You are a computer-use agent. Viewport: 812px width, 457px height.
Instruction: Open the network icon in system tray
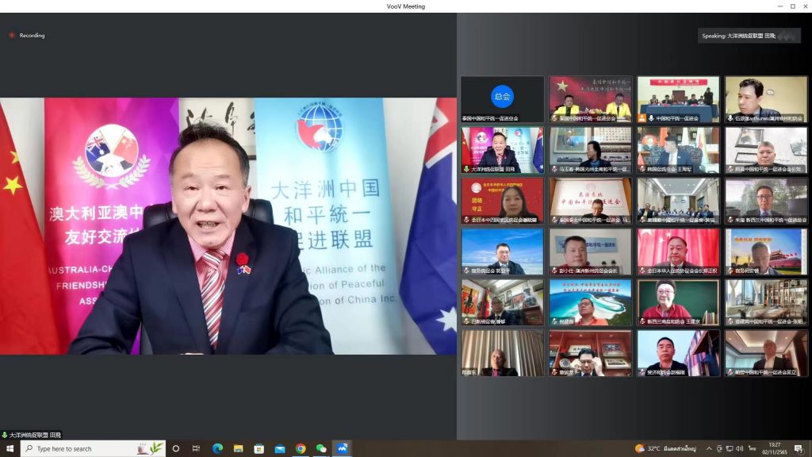pyautogui.click(x=730, y=449)
